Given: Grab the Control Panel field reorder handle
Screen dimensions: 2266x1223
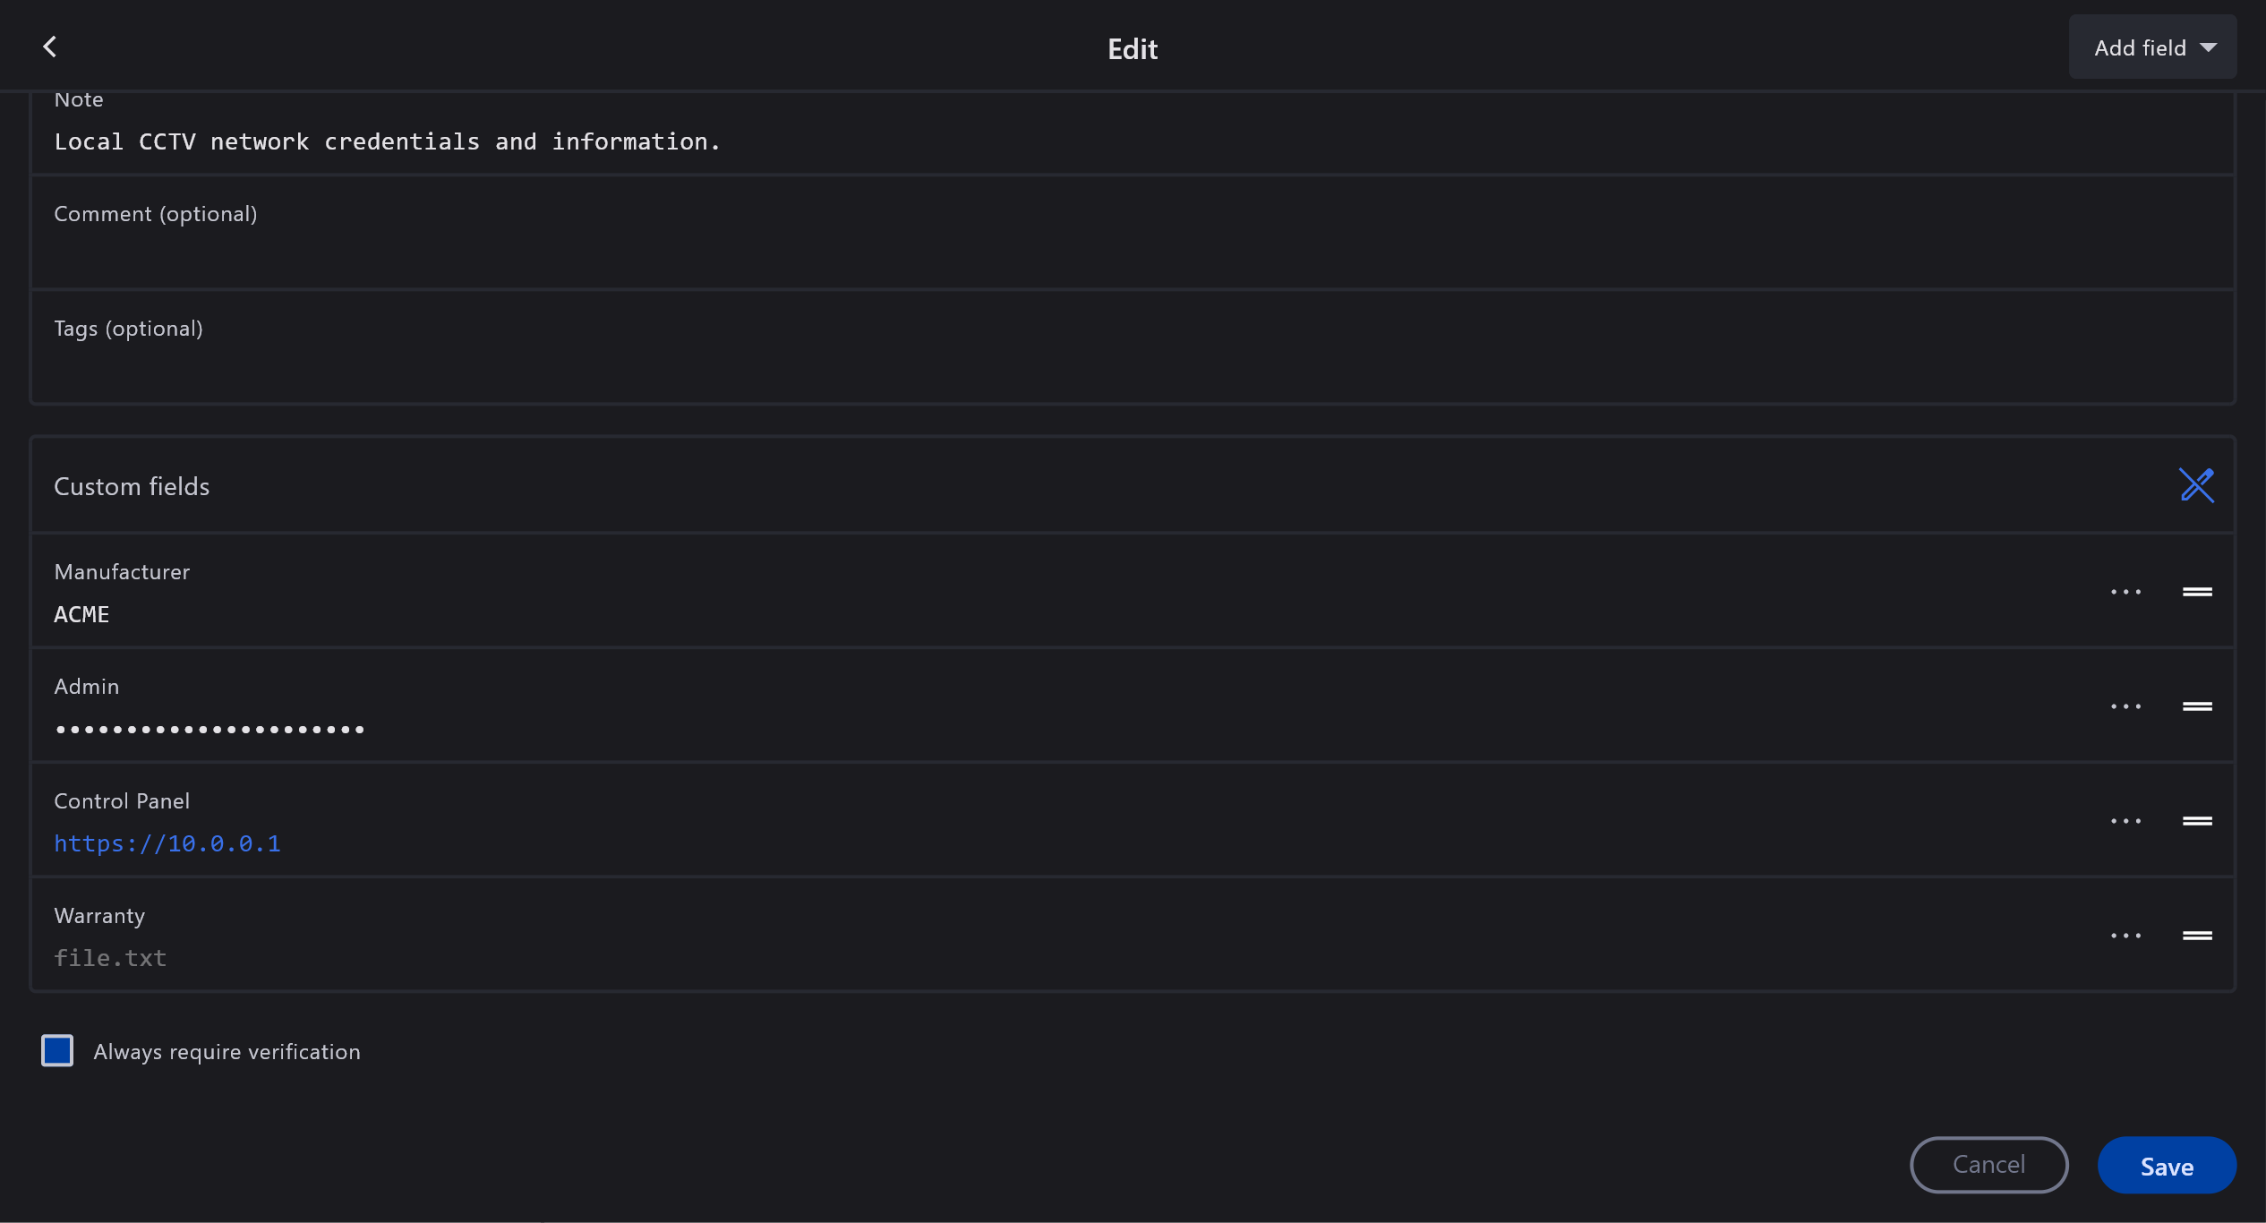Looking at the screenshot, I should click(x=2197, y=821).
